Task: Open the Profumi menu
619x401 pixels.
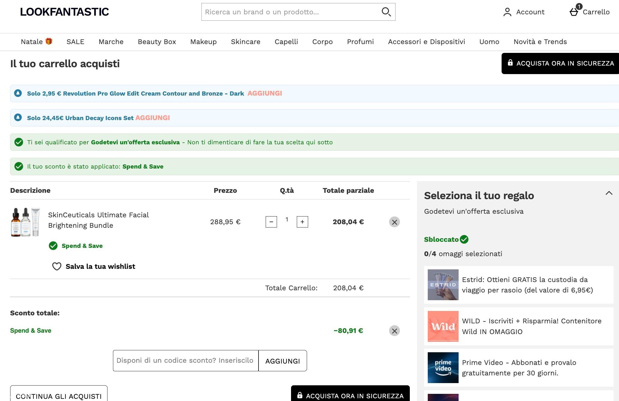Action: coord(360,42)
